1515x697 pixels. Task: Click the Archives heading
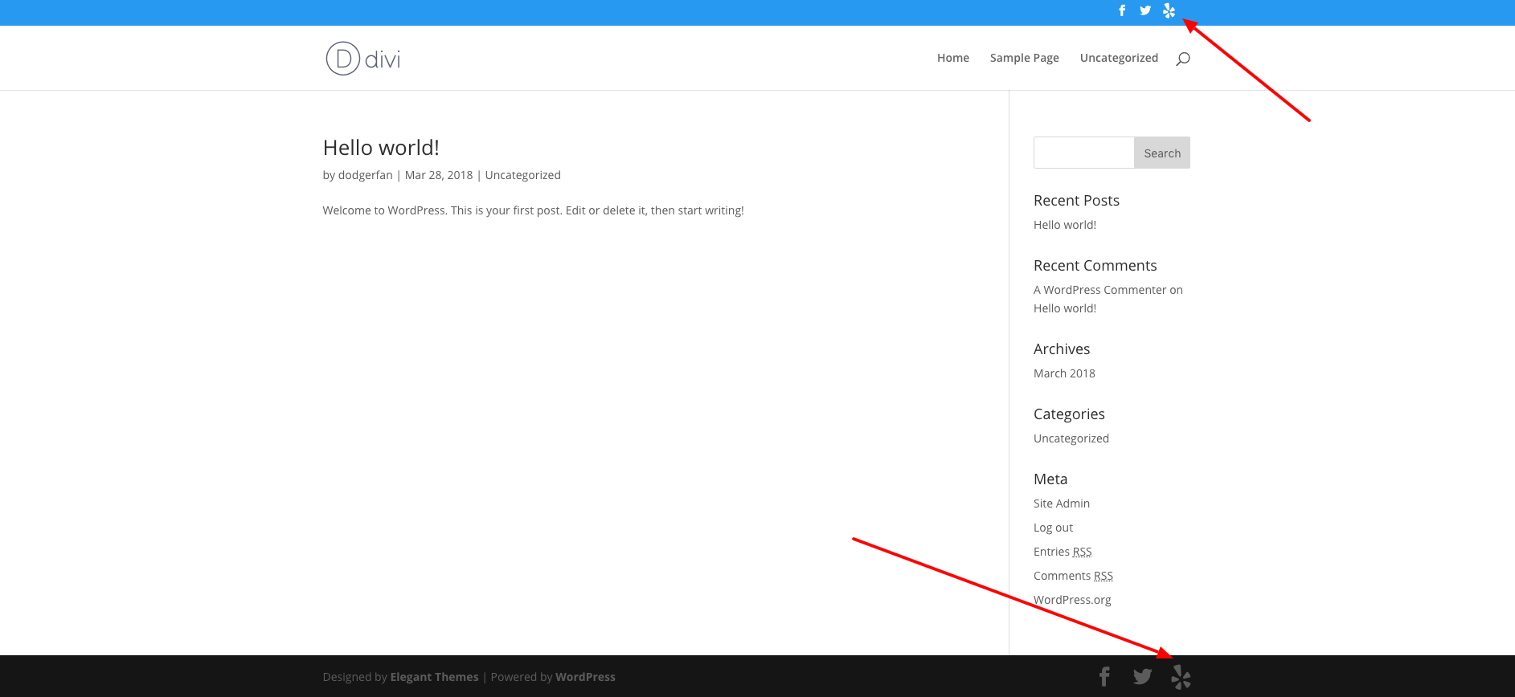point(1062,349)
